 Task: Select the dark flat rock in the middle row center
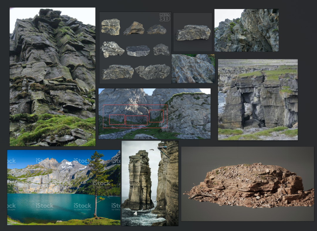tap(138, 51)
